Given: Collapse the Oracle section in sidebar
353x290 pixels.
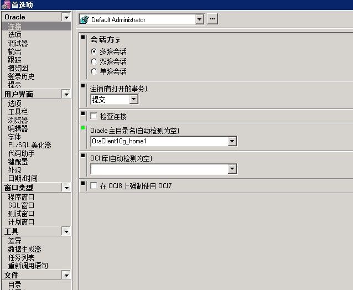Looking at the screenshot, I should click(66, 17).
